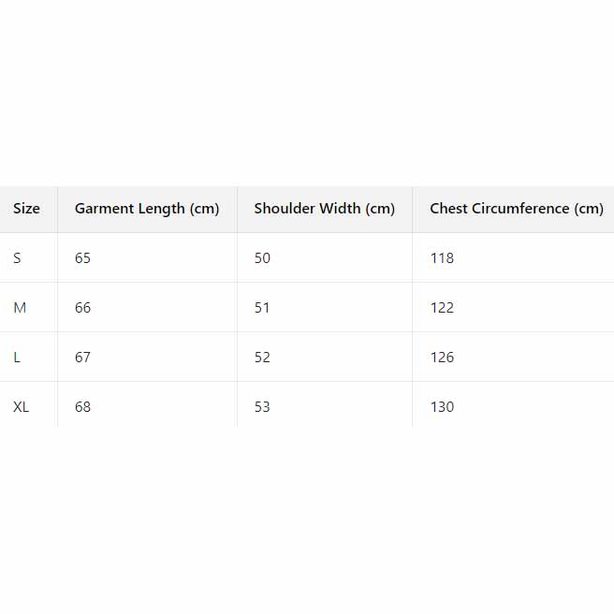Viewport: 614px width, 614px height.
Task: Select chest circumference value 122
Action: click(442, 308)
